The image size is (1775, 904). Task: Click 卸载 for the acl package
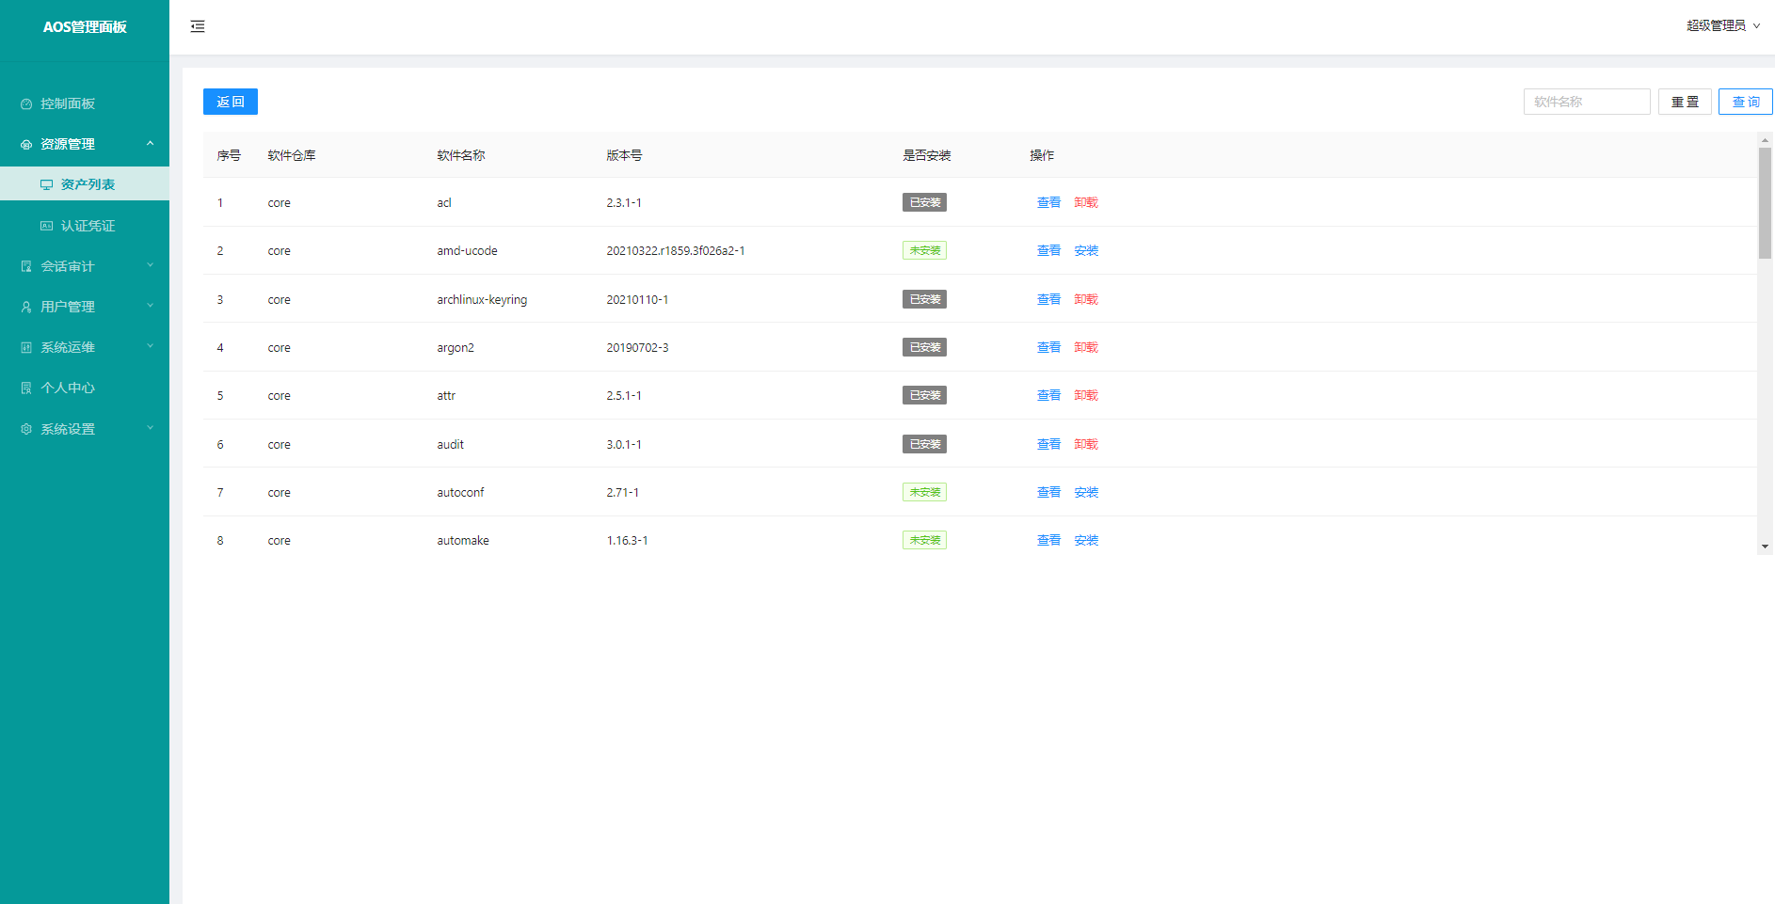[1086, 203]
